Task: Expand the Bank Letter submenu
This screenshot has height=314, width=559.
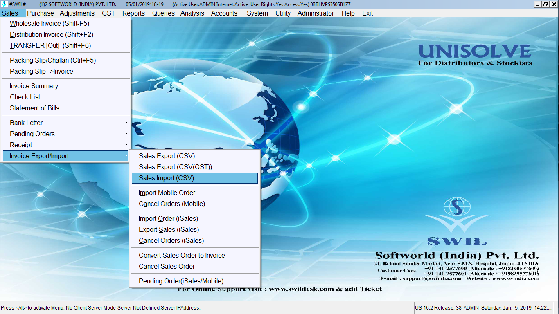Action: [65, 123]
